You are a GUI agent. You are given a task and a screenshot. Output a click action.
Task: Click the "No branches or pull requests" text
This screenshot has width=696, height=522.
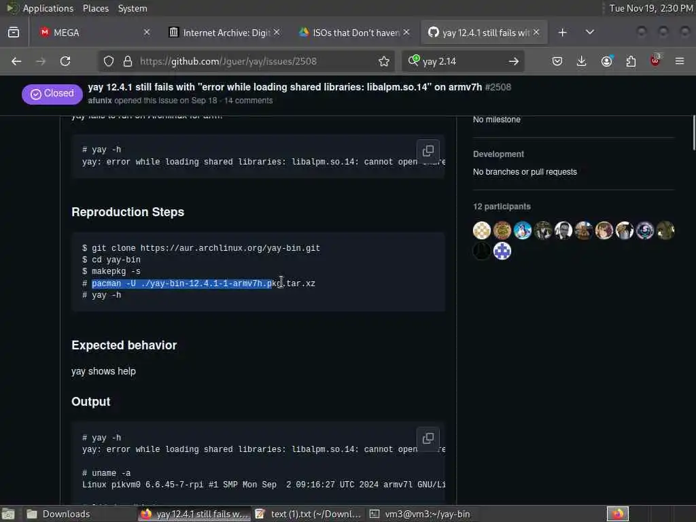pos(525,172)
